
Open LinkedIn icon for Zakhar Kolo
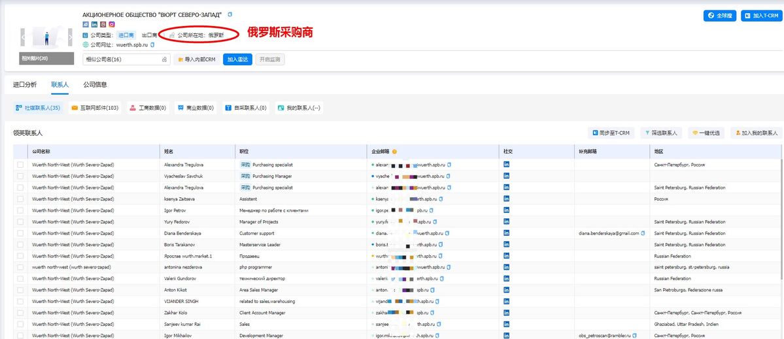coord(506,312)
